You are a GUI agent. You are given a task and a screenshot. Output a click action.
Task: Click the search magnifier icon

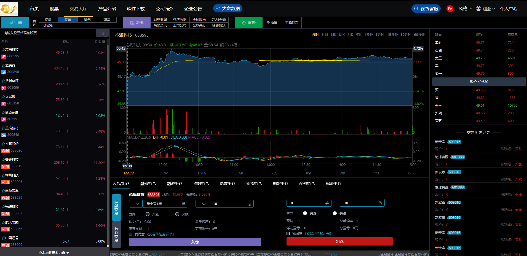coord(102,33)
